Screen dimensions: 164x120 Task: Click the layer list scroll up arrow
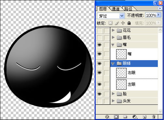coord(160,30)
